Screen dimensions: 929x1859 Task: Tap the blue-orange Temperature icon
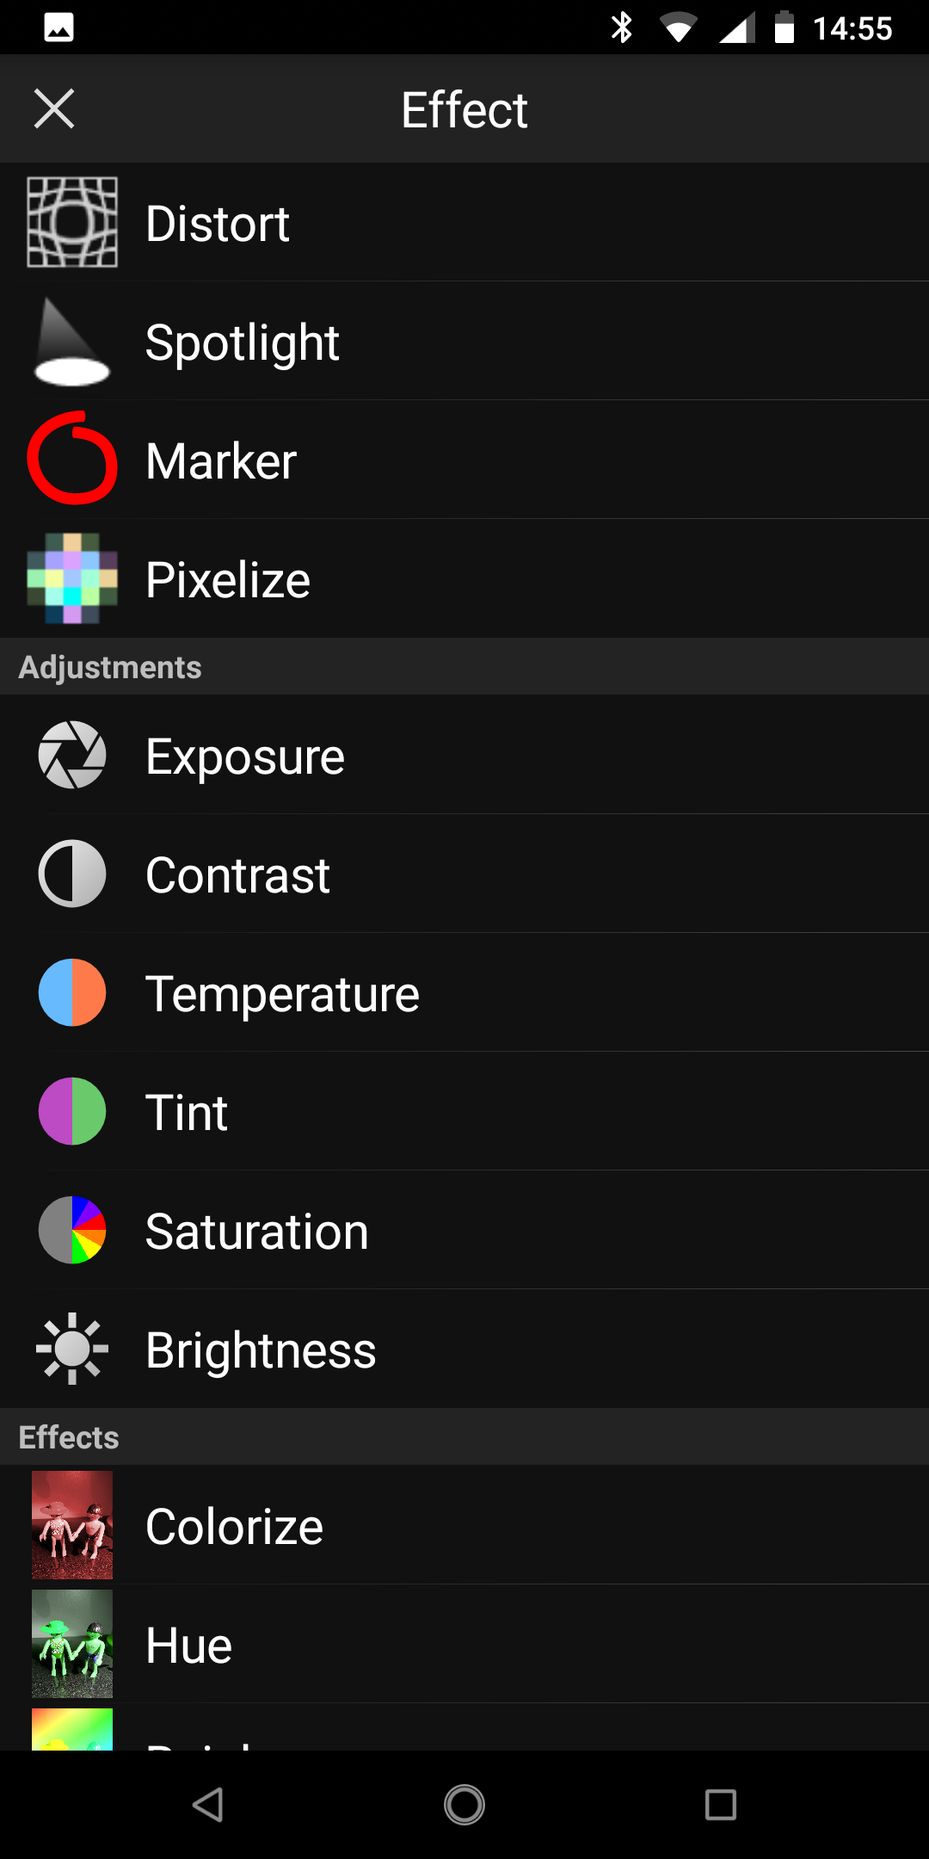(x=72, y=992)
